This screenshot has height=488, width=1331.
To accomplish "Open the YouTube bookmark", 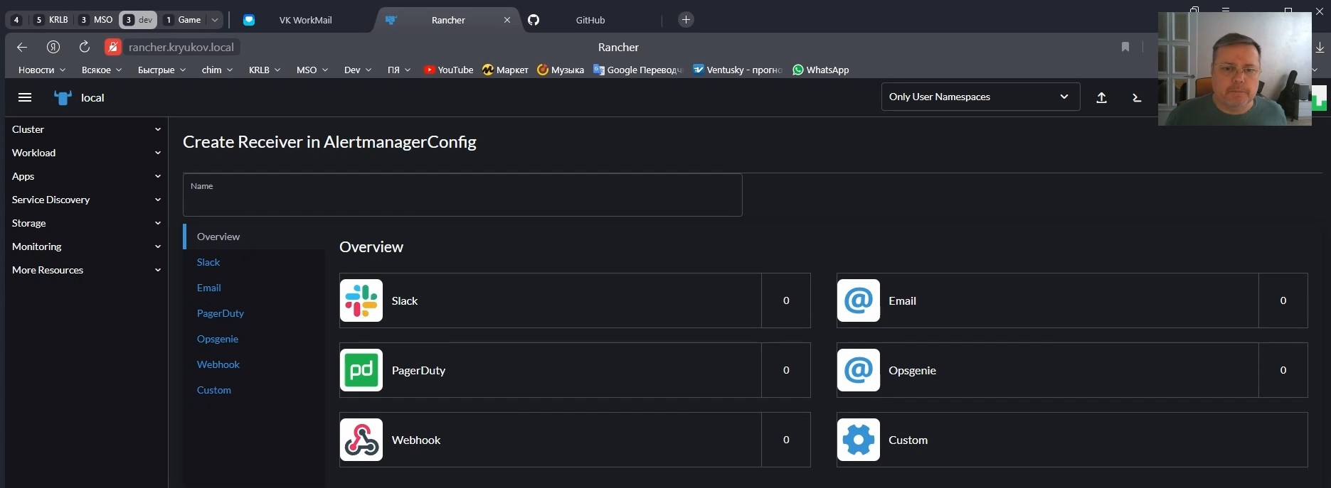I will (449, 70).
